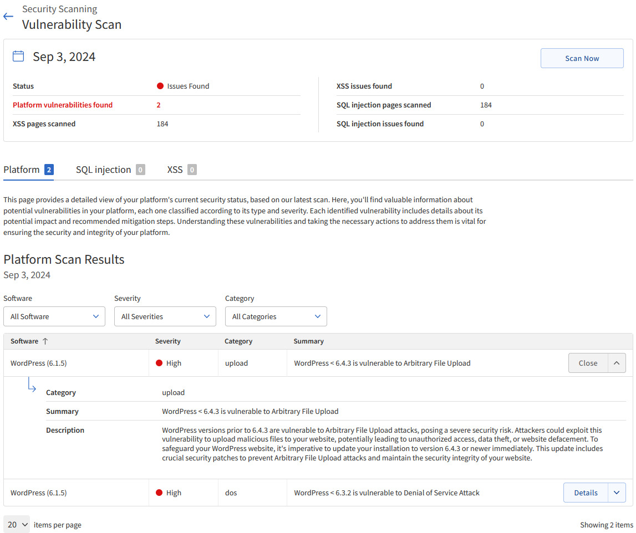Image resolution: width=636 pixels, height=533 pixels.
Task: Open the All Software dropdown
Action: 54,316
